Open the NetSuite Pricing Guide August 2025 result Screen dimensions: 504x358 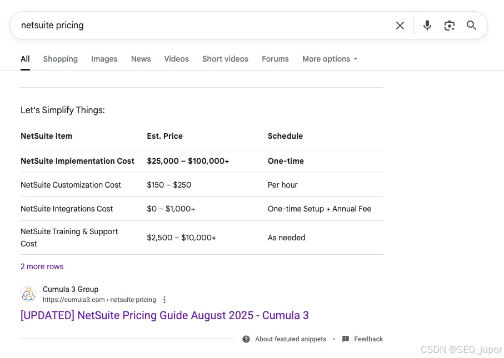[164, 315]
